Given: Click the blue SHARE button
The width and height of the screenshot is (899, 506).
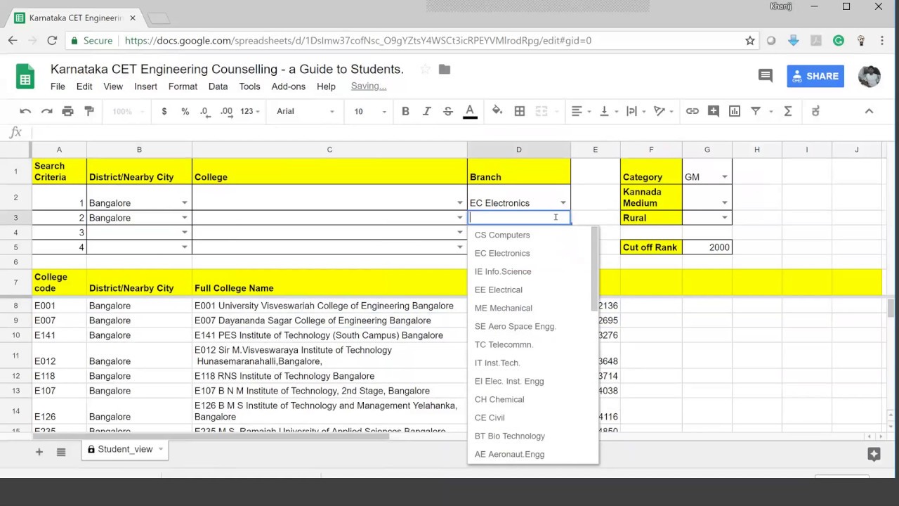Looking at the screenshot, I should (x=815, y=76).
